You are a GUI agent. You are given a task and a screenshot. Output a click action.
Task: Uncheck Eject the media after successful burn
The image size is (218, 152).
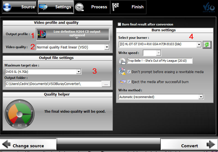[129, 82]
